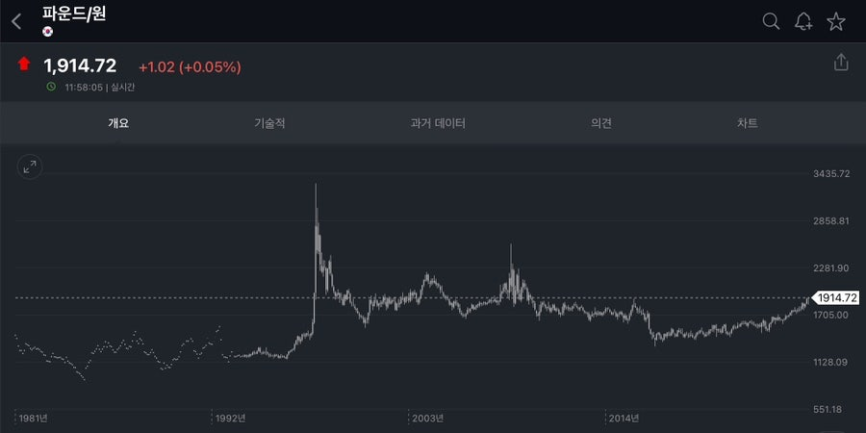Image resolution: width=866 pixels, height=433 pixels.
Task: Open the 차트 tab
Action: coord(748,123)
